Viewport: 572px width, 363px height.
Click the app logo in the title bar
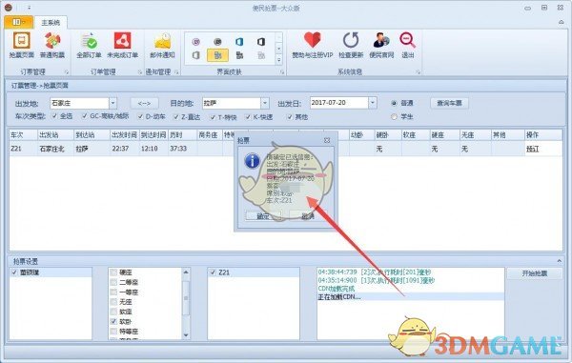(x=9, y=7)
